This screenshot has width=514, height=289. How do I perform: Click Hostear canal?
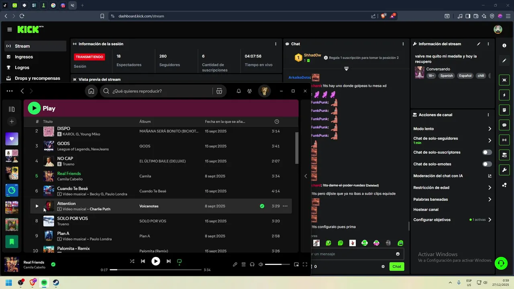426,210
